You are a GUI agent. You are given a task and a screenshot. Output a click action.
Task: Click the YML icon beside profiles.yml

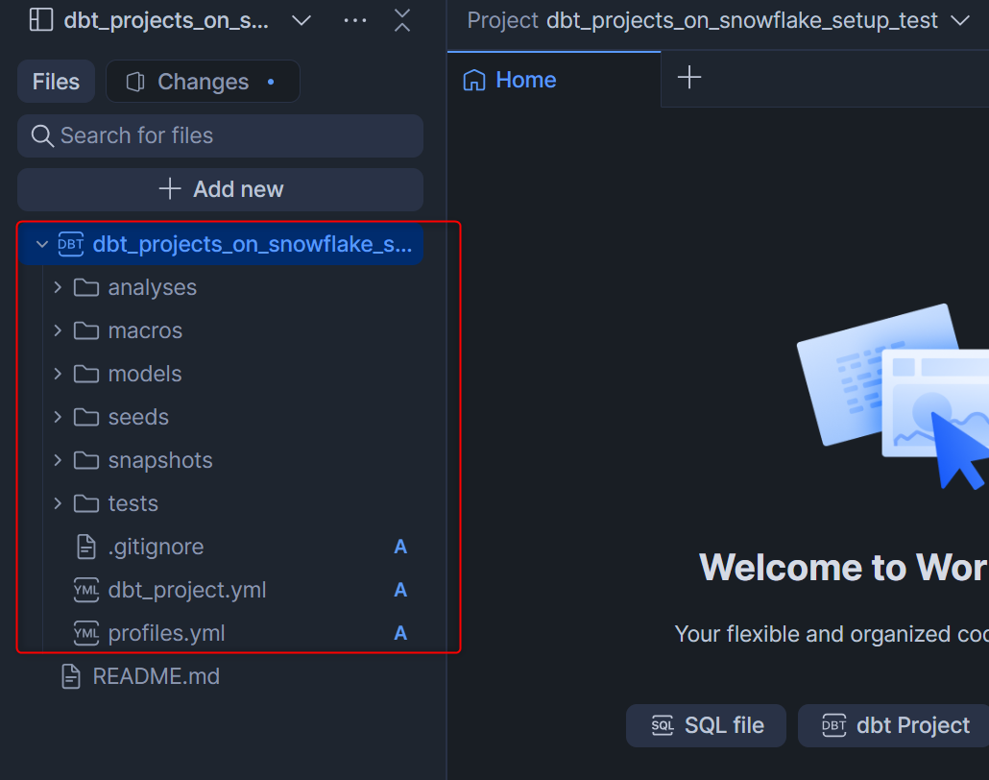pos(86,633)
